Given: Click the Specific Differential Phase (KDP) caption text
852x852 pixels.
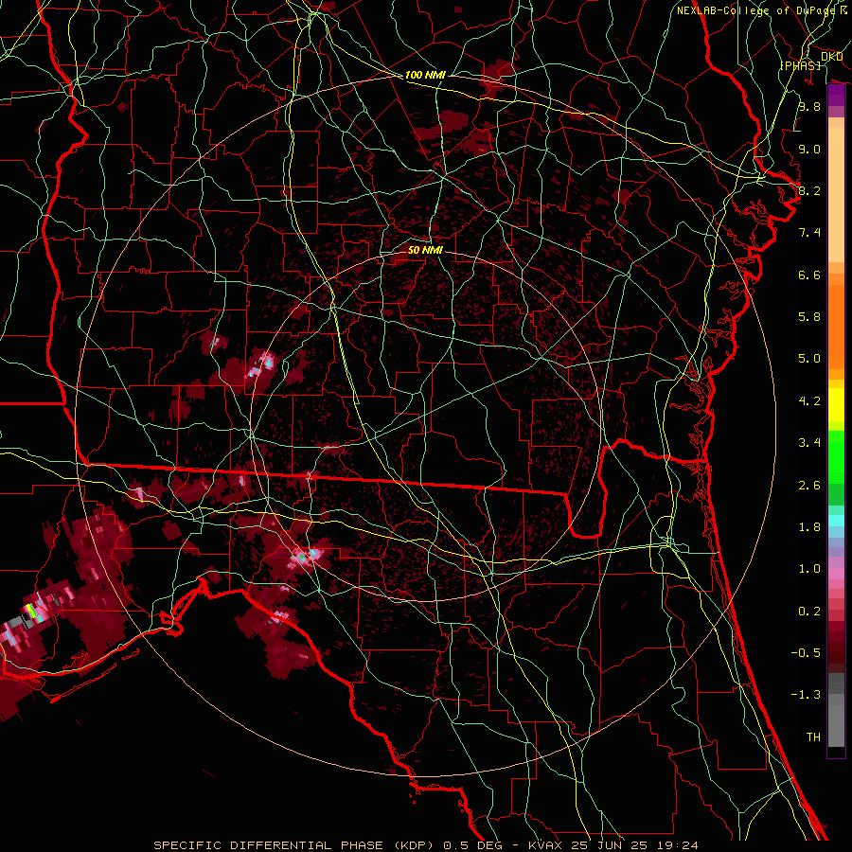Looking at the screenshot, I should 425,845.
